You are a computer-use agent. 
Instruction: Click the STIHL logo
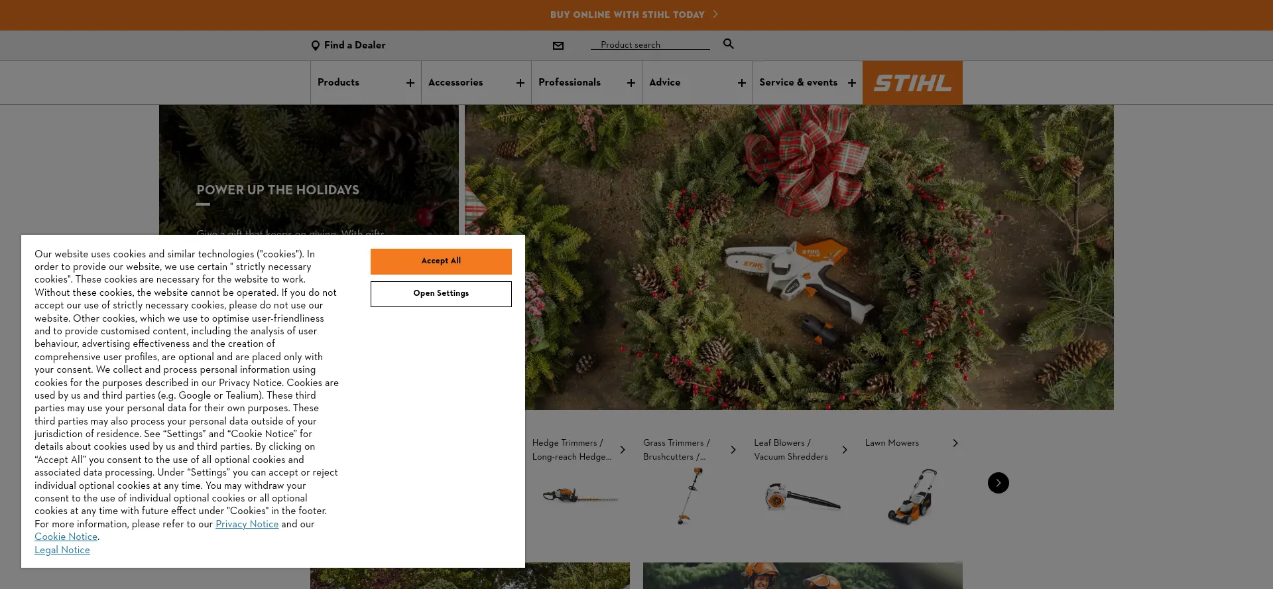912,83
